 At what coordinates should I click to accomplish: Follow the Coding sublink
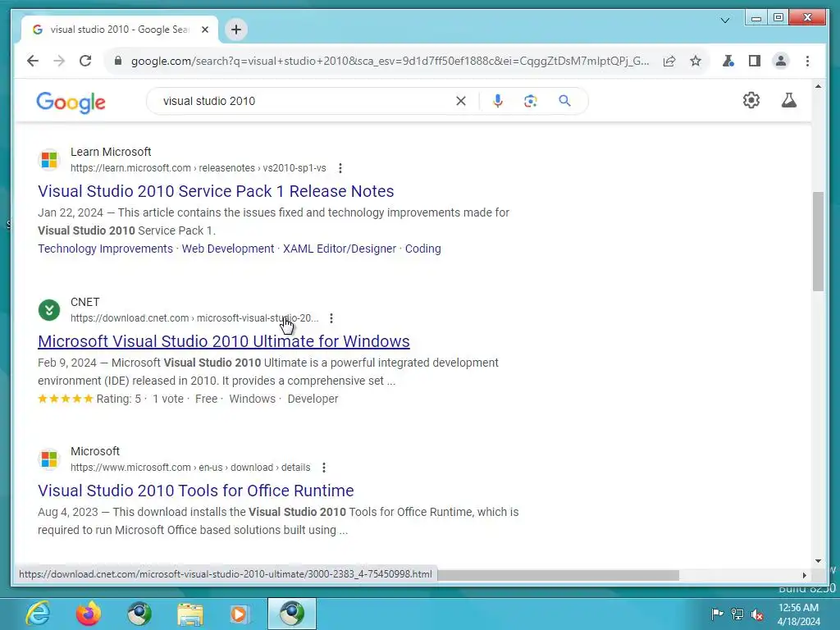[x=423, y=249]
